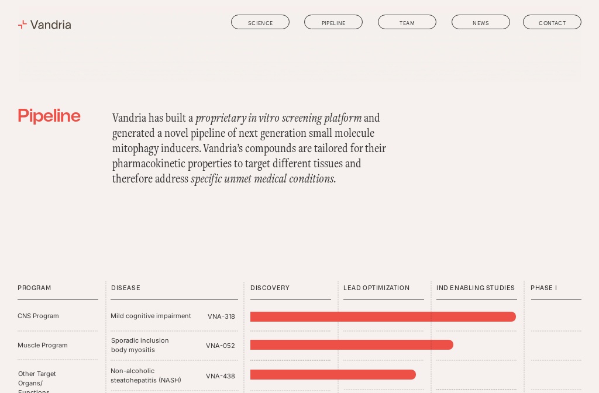Click the VNA-438 NASH progress bar
The width and height of the screenshot is (599, 393).
333,374
